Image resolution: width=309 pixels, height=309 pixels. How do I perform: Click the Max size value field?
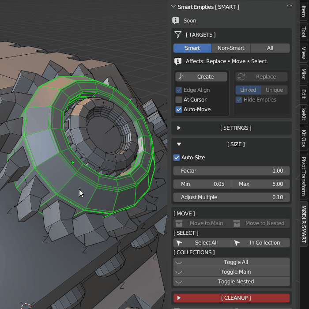(x=260, y=184)
